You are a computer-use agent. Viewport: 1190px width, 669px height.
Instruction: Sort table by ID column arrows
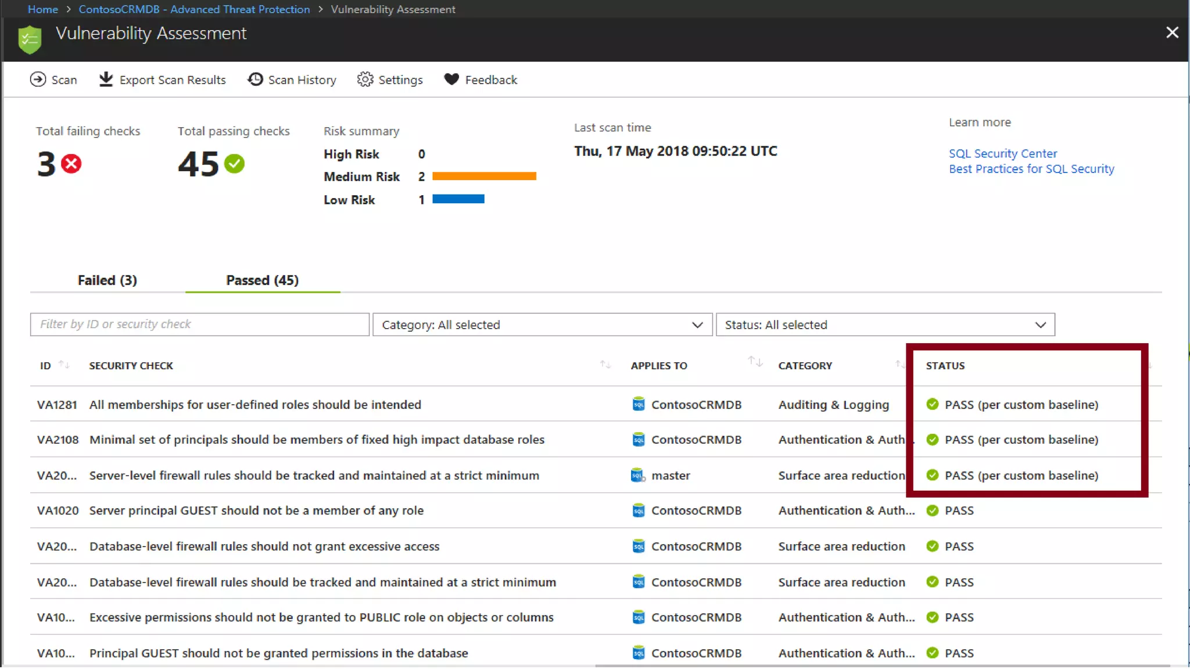tap(64, 365)
